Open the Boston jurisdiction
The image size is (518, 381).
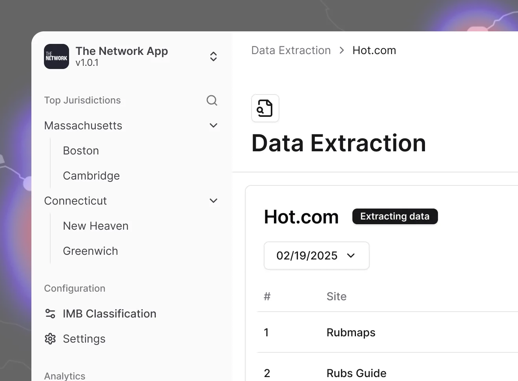coord(81,151)
